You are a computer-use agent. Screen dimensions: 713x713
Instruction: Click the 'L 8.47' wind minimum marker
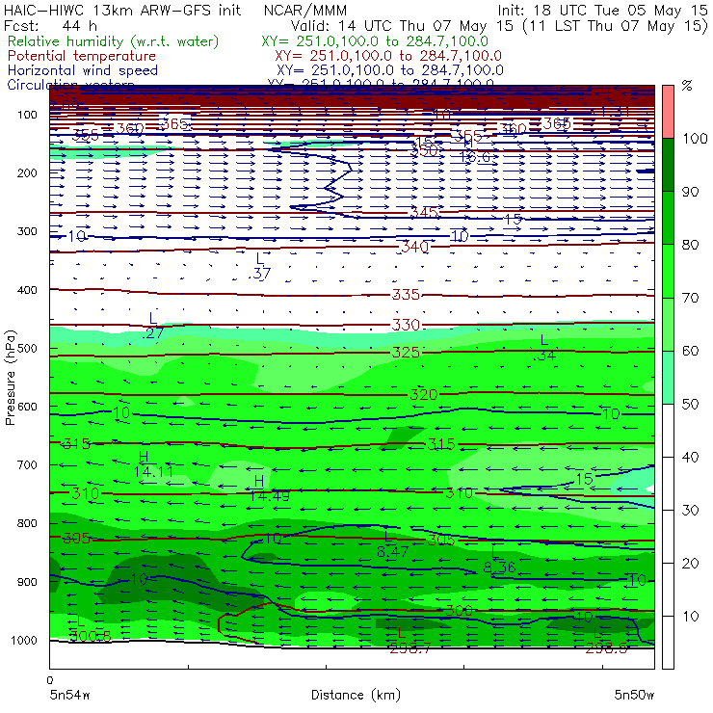coord(392,544)
